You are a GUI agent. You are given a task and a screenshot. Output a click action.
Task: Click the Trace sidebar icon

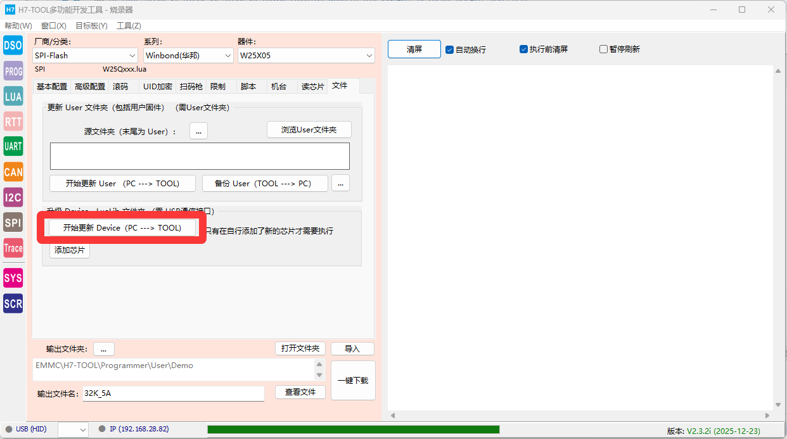click(13, 248)
